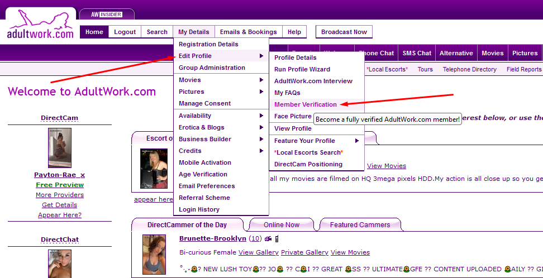This screenshot has width=543, height=278.
Task: Open the Search menu
Action: pos(157,32)
